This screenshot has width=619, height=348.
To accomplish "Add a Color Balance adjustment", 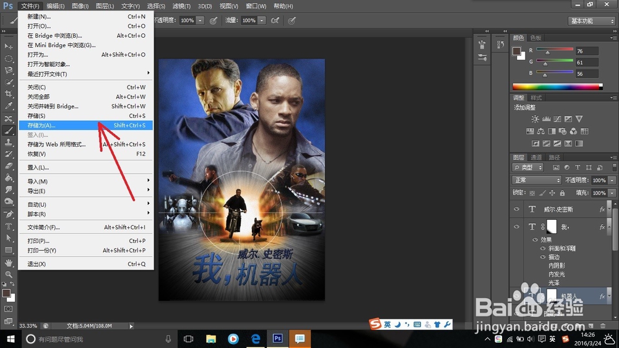I will (540, 131).
